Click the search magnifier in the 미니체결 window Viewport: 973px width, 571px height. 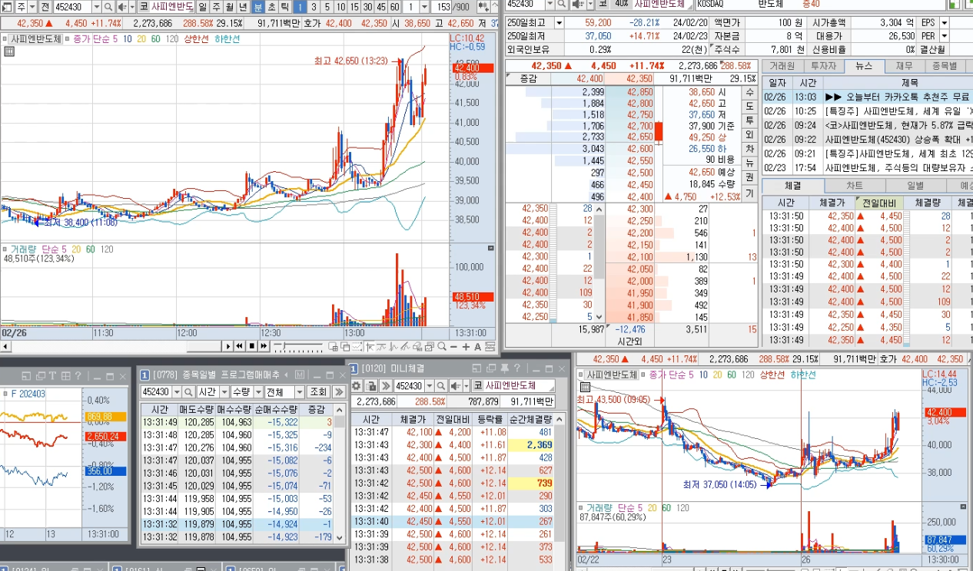pyautogui.click(x=442, y=385)
